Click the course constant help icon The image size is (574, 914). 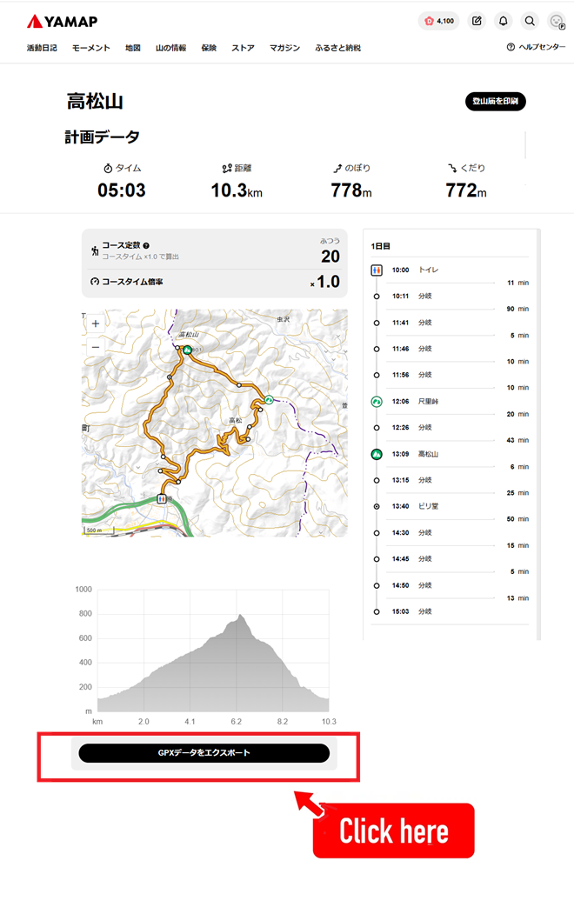click(x=146, y=246)
